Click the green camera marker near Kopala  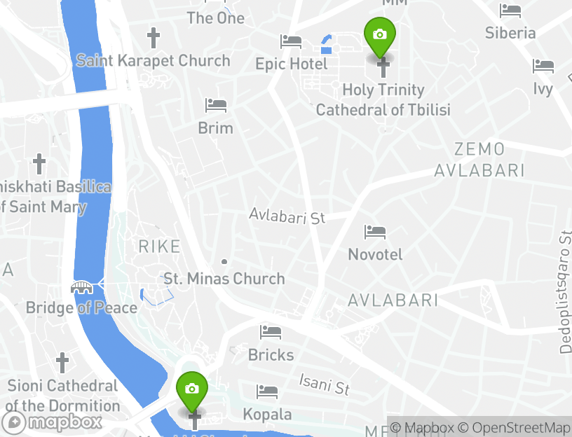click(x=192, y=391)
